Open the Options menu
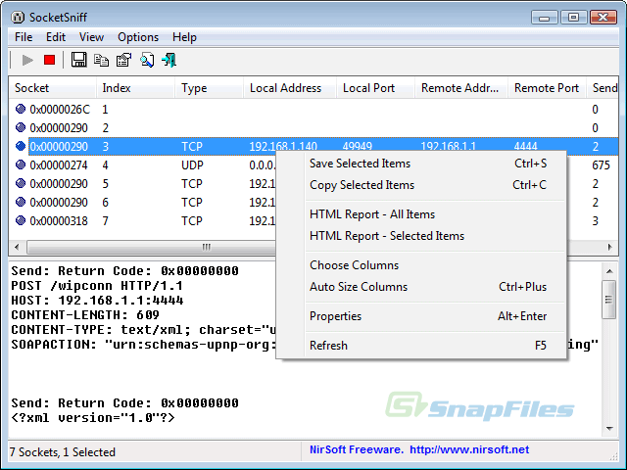 point(138,37)
